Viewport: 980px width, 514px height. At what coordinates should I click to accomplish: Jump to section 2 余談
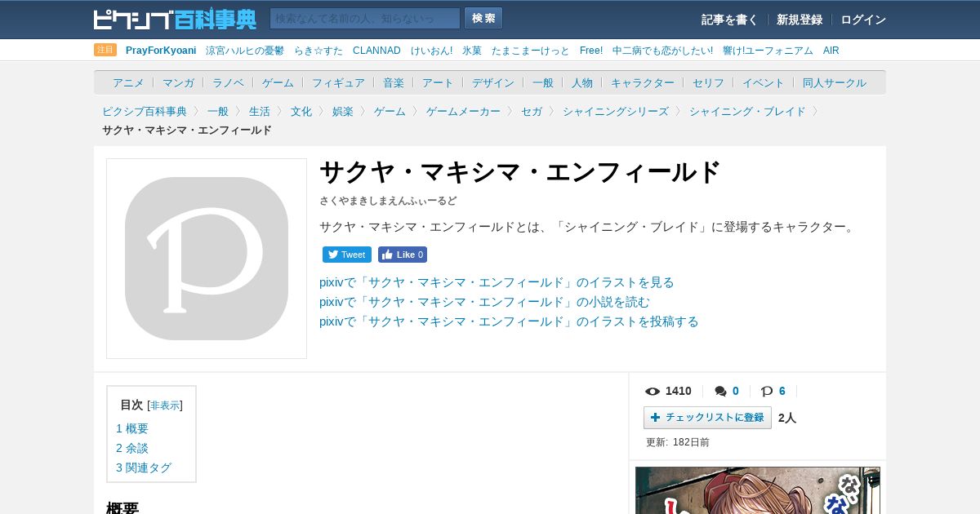(x=132, y=448)
